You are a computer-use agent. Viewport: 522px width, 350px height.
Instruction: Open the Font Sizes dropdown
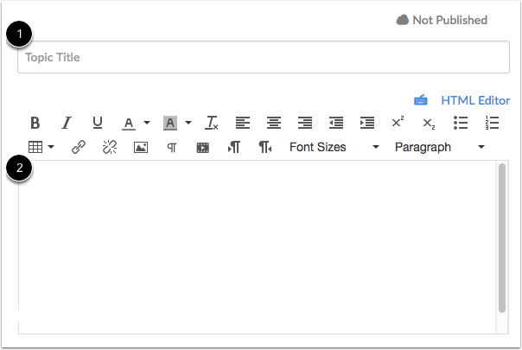point(334,147)
